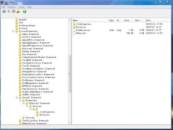Screen dimensions: 173x130
Task: Select DiskManagement.framework in the tree
Action: (x=35, y=83)
